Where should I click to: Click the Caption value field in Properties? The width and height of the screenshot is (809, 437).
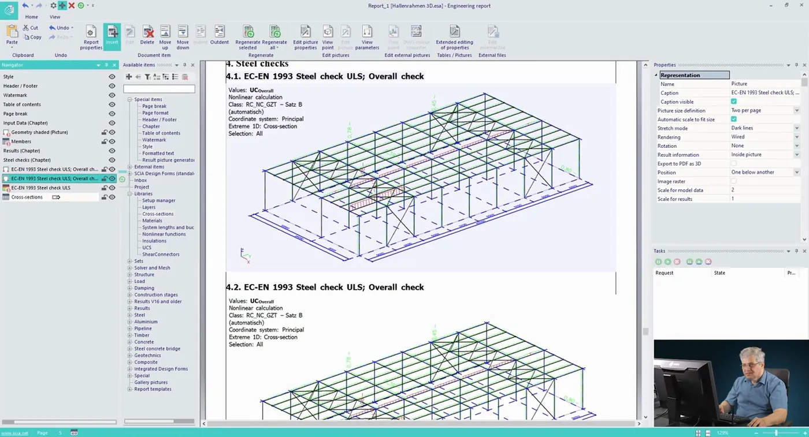coord(765,93)
